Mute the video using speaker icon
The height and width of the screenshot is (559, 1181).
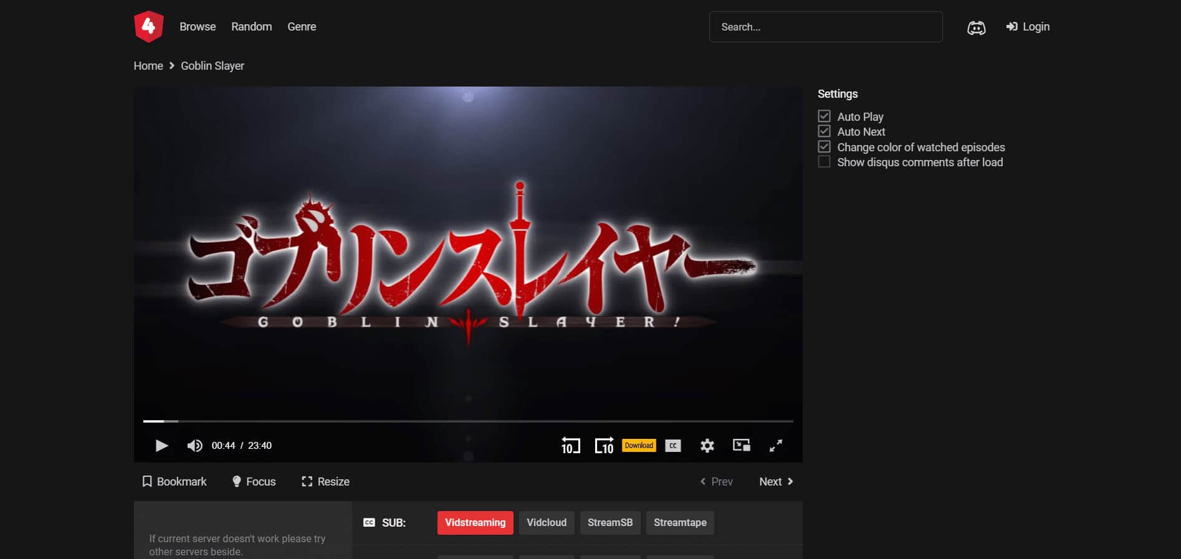pos(194,446)
